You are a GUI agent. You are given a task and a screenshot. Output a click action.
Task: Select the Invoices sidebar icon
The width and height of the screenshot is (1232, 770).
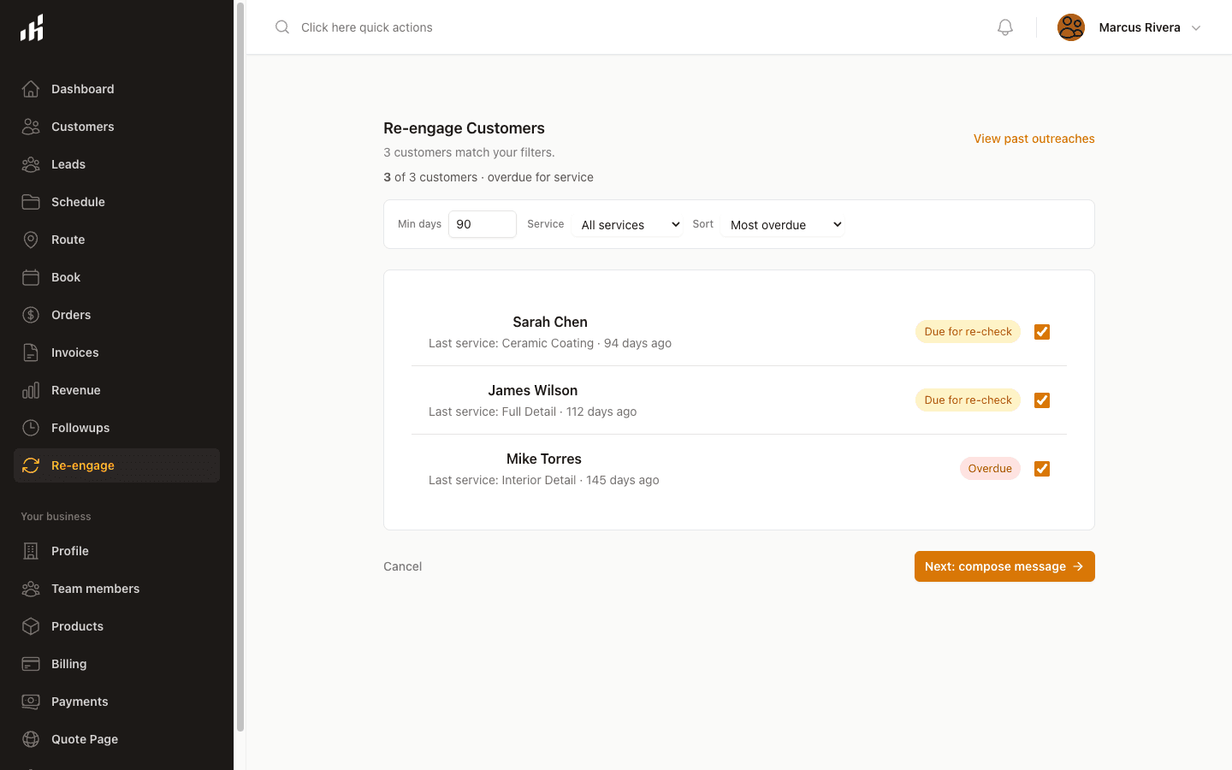point(31,352)
